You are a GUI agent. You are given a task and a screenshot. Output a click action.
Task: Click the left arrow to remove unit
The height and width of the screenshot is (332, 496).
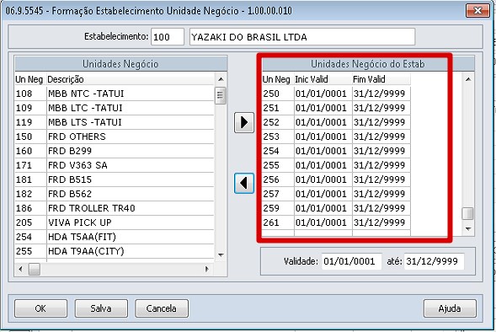(x=244, y=183)
